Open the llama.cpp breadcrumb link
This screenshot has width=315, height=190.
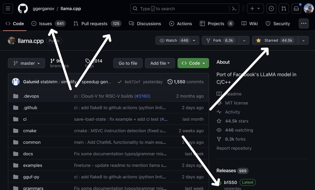pos(71,9)
